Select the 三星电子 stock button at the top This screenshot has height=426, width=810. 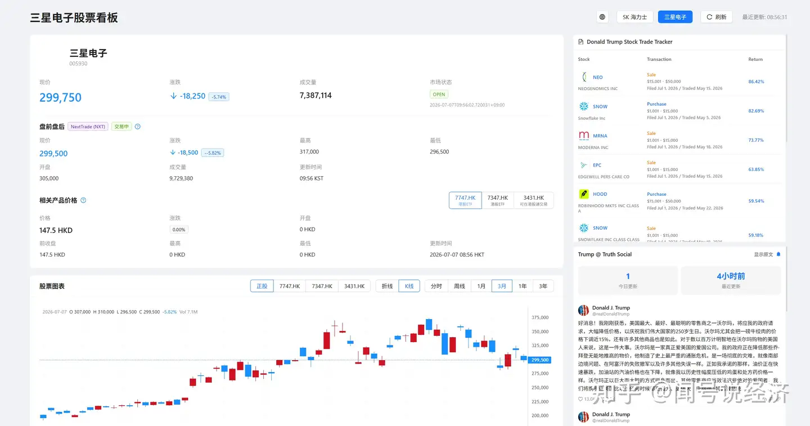675,17
